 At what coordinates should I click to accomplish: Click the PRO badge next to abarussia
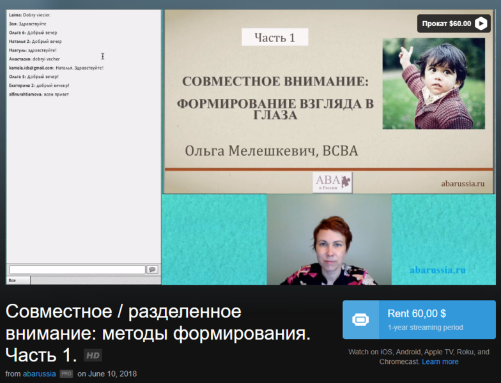pyautogui.click(x=66, y=373)
